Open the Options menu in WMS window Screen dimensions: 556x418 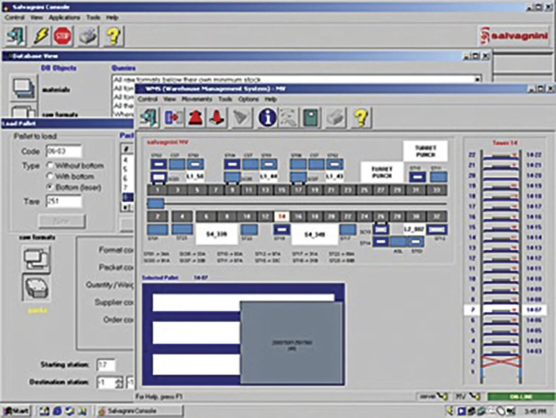click(x=248, y=99)
